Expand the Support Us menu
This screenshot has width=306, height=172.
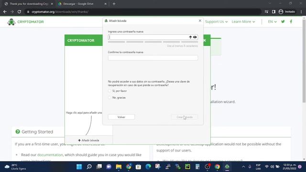(216, 21)
